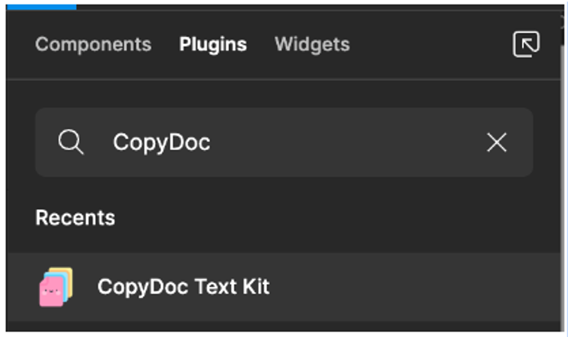Click inside the CopyDoc search field
Screen dimensions: 568x337
tap(263, 141)
